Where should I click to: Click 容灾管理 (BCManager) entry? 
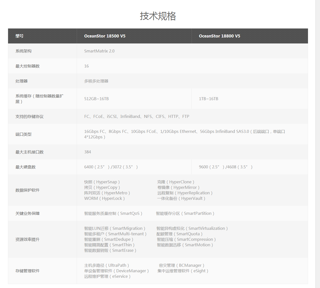181,265
